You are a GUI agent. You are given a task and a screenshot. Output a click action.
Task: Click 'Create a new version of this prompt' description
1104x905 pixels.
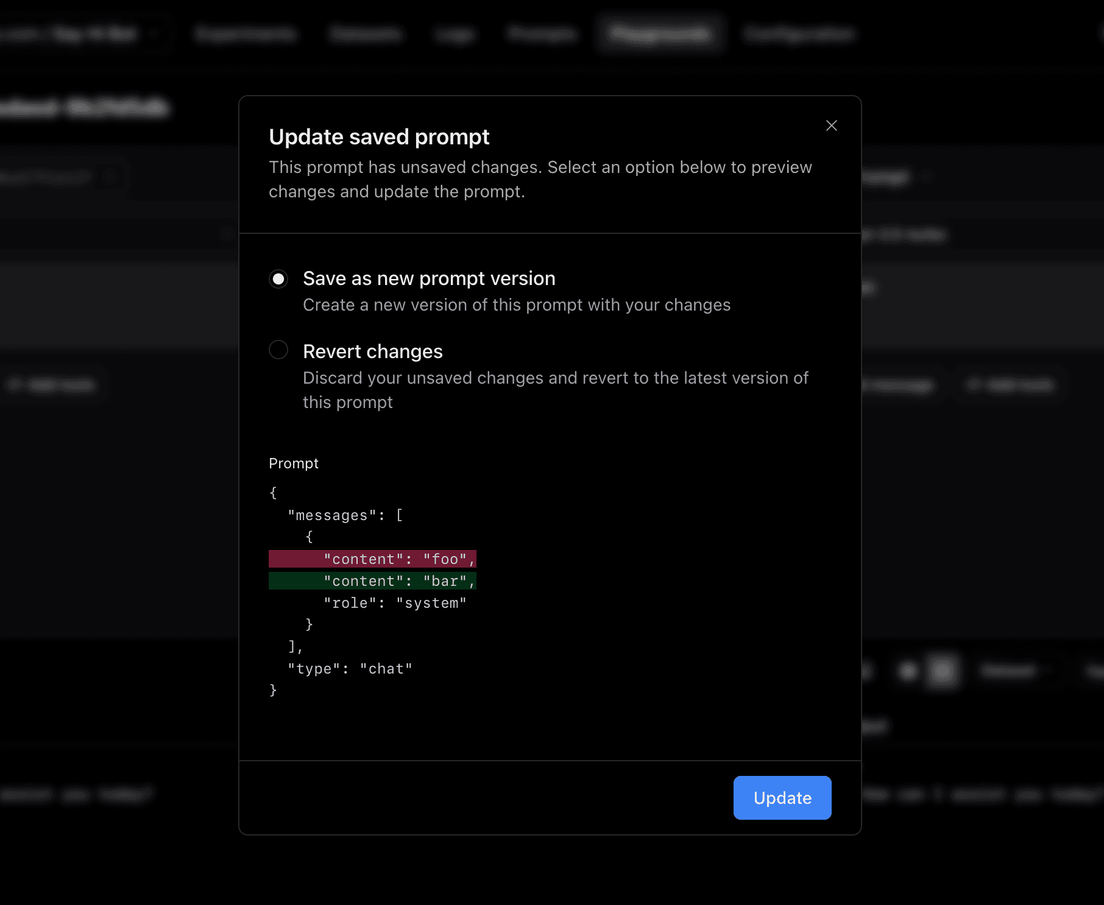pos(516,305)
